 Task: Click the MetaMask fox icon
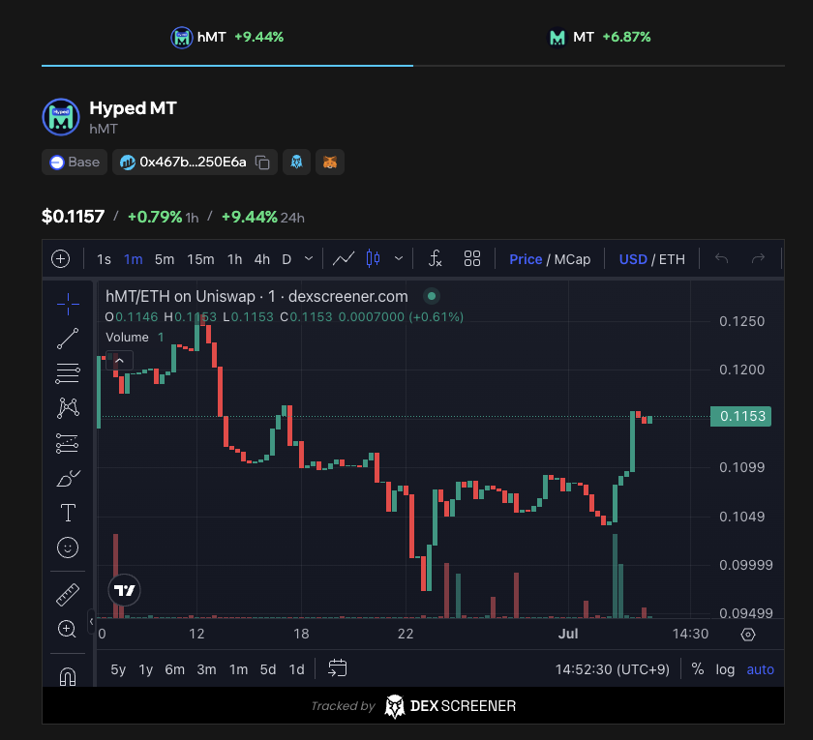[330, 163]
